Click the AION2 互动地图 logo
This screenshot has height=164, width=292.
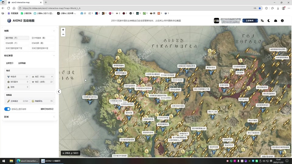point(21,21)
